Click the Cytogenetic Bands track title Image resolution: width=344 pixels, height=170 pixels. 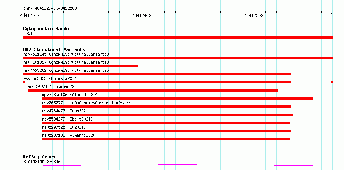click(x=46, y=29)
